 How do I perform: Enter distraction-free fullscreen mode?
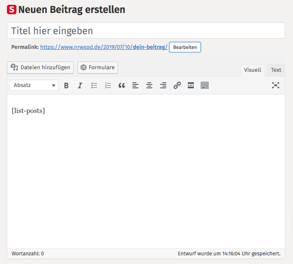275,85
